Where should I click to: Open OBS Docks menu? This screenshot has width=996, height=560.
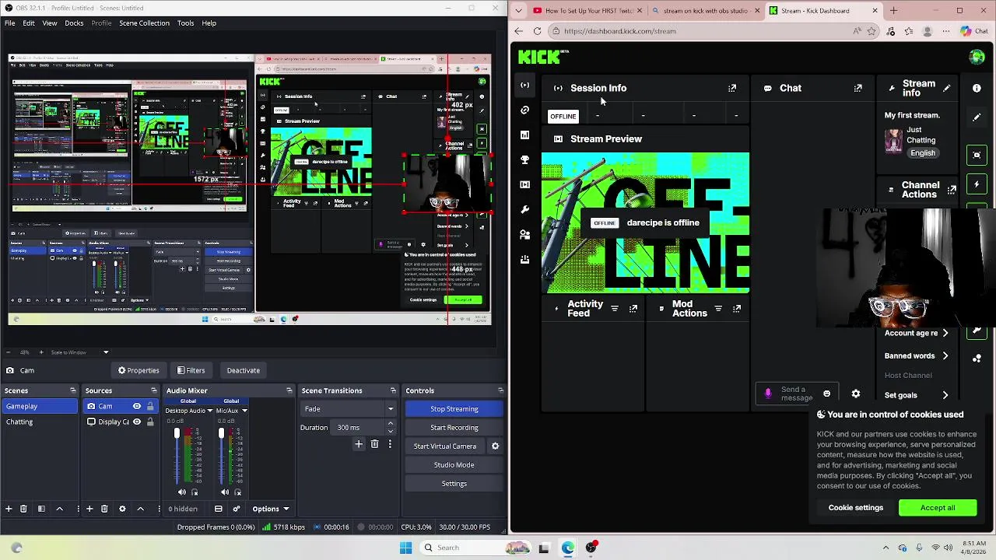(x=74, y=23)
